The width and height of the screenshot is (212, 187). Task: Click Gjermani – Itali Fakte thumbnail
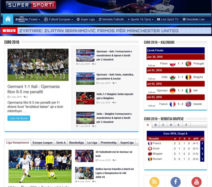click(85, 79)
